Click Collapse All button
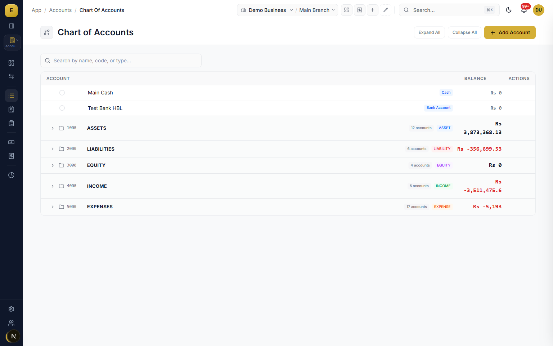 coord(464,32)
